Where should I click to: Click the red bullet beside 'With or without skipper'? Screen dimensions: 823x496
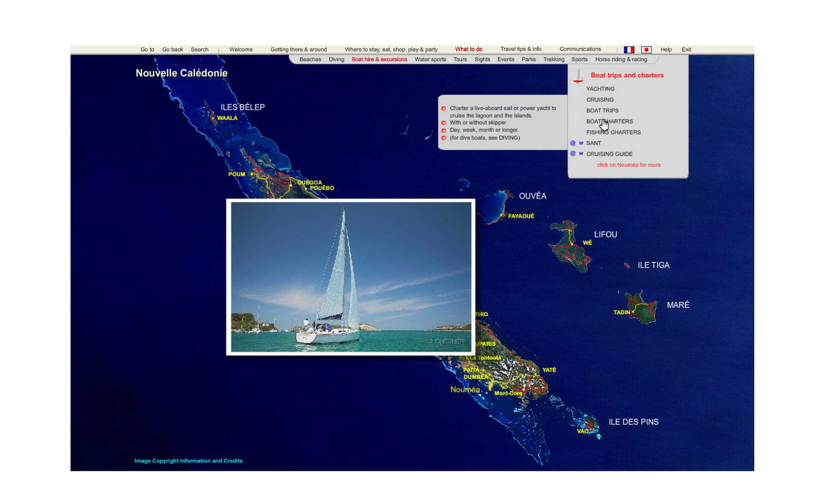click(444, 123)
